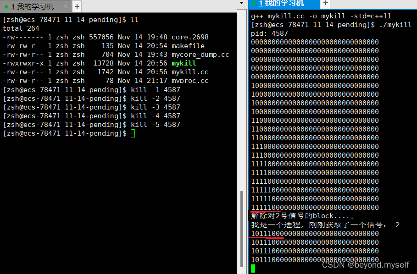The height and width of the screenshot is (274, 417).
Task: Click the command 'kill -2 4587'
Action: (x=156, y=99)
